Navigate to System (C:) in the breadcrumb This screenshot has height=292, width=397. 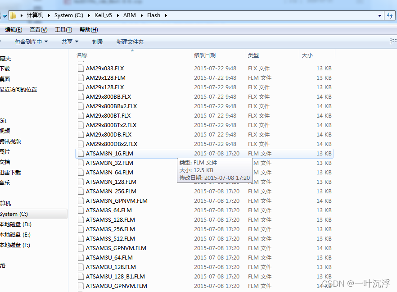coord(68,15)
